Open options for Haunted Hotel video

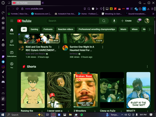point(103,47)
